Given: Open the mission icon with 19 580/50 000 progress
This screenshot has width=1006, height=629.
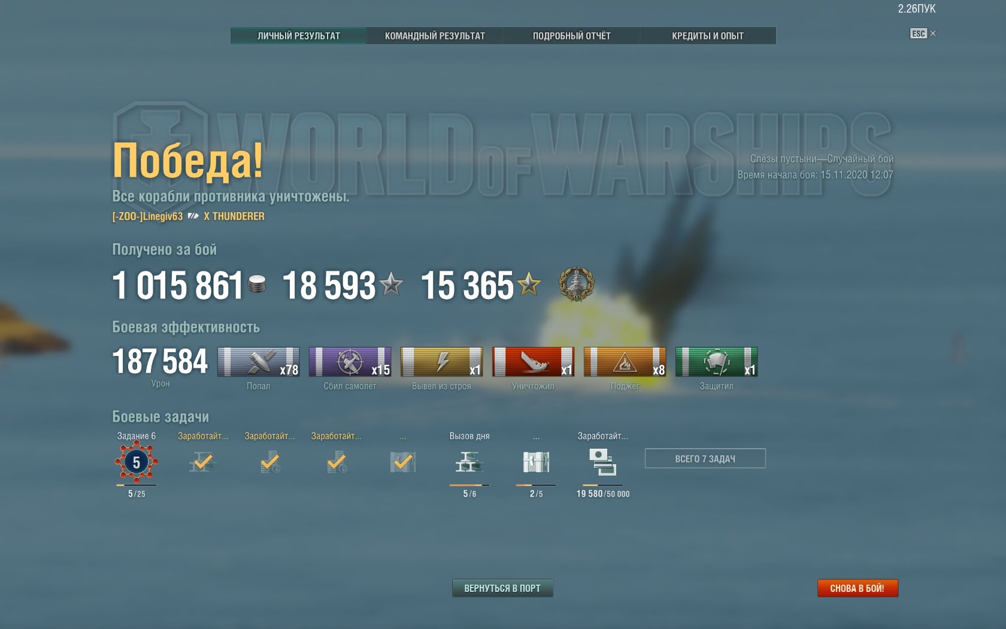Looking at the screenshot, I should pos(602,462).
